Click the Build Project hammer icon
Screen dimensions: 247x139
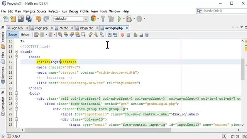click(x=103, y=19)
